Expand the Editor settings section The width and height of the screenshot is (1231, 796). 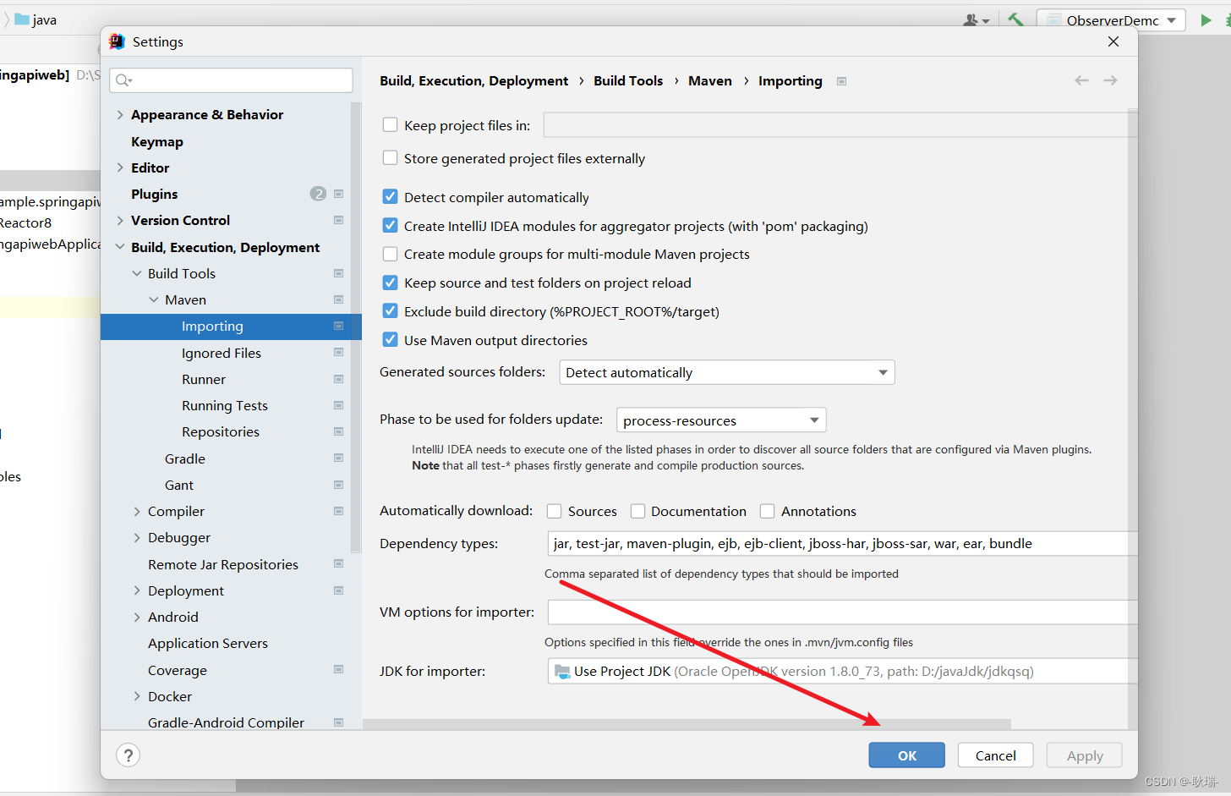point(120,167)
